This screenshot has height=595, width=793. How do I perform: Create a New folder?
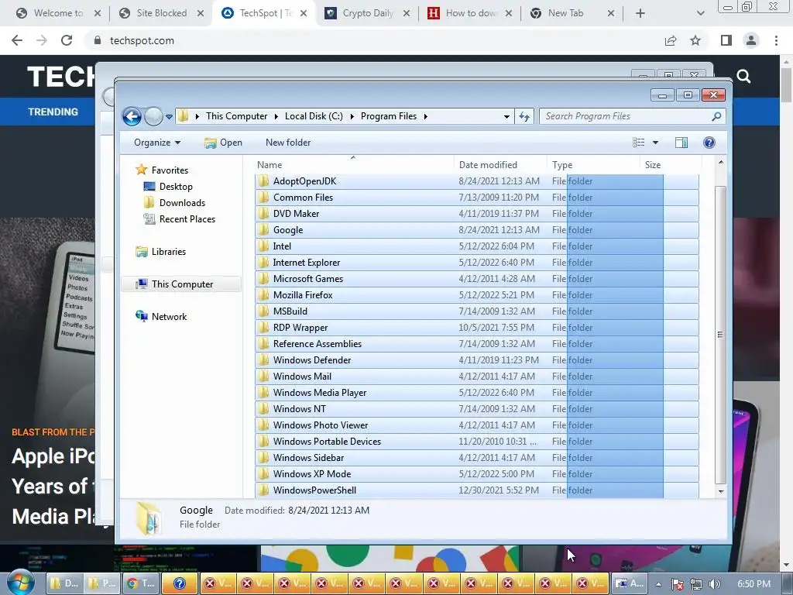point(288,143)
